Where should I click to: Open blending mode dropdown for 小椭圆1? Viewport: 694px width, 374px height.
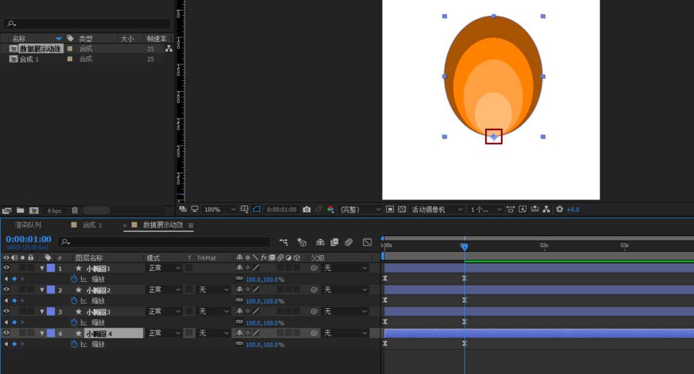pyautogui.click(x=164, y=268)
